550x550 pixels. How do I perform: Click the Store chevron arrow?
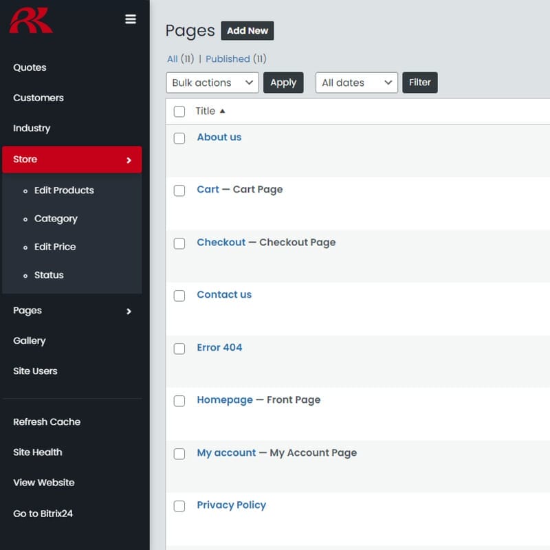pos(129,160)
